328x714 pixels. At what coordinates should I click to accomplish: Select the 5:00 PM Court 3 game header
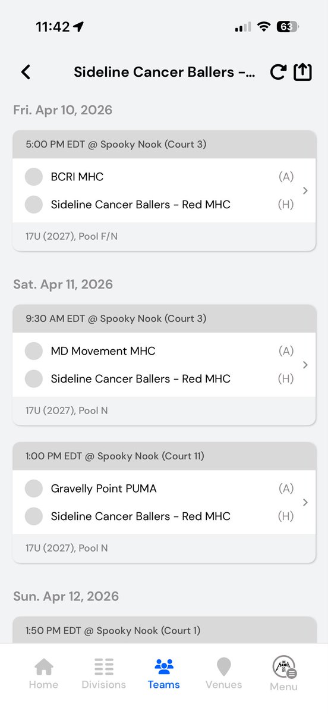pyautogui.click(x=164, y=145)
